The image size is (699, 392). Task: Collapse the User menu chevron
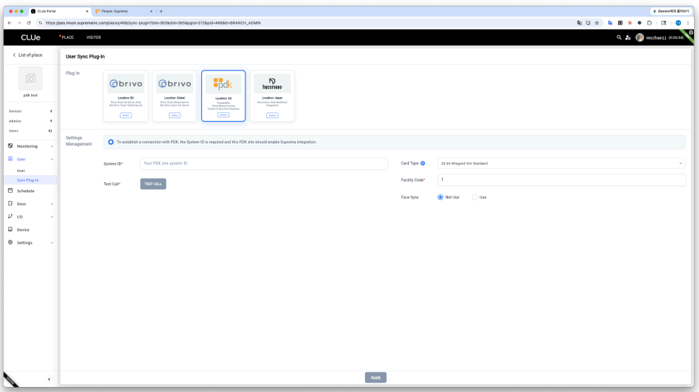(52, 159)
